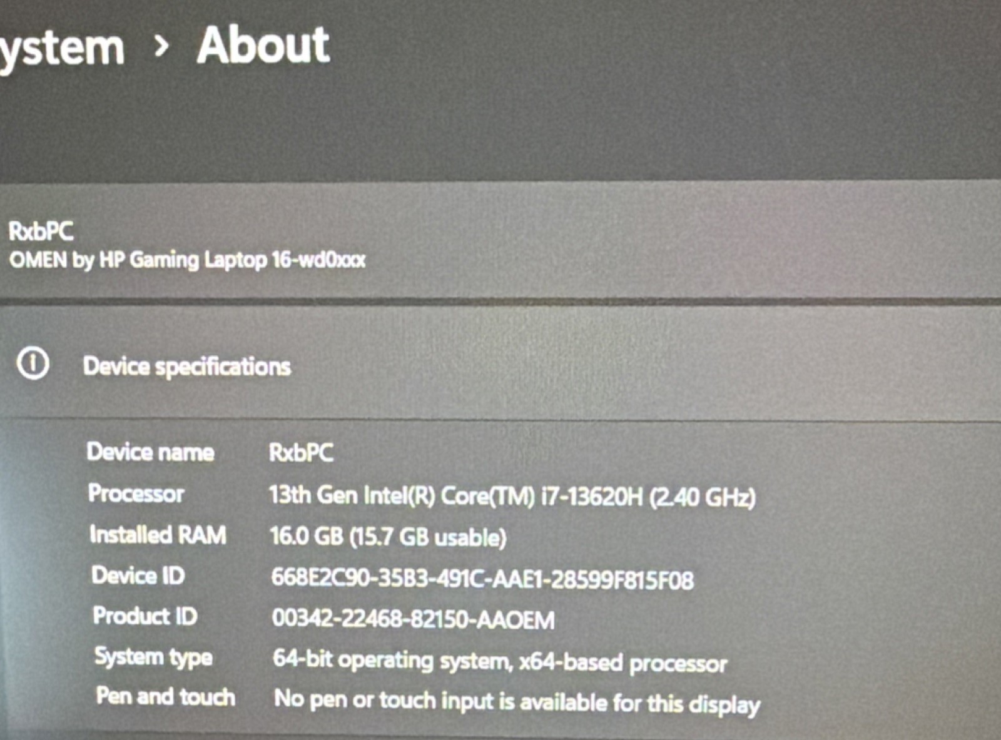Image resolution: width=1001 pixels, height=740 pixels.
Task: Select the Device ID value starting with 668E2C90
Action: pos(482,579)
